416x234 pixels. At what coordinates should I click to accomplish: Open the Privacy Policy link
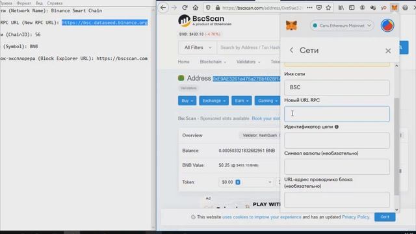click(356, 217)
